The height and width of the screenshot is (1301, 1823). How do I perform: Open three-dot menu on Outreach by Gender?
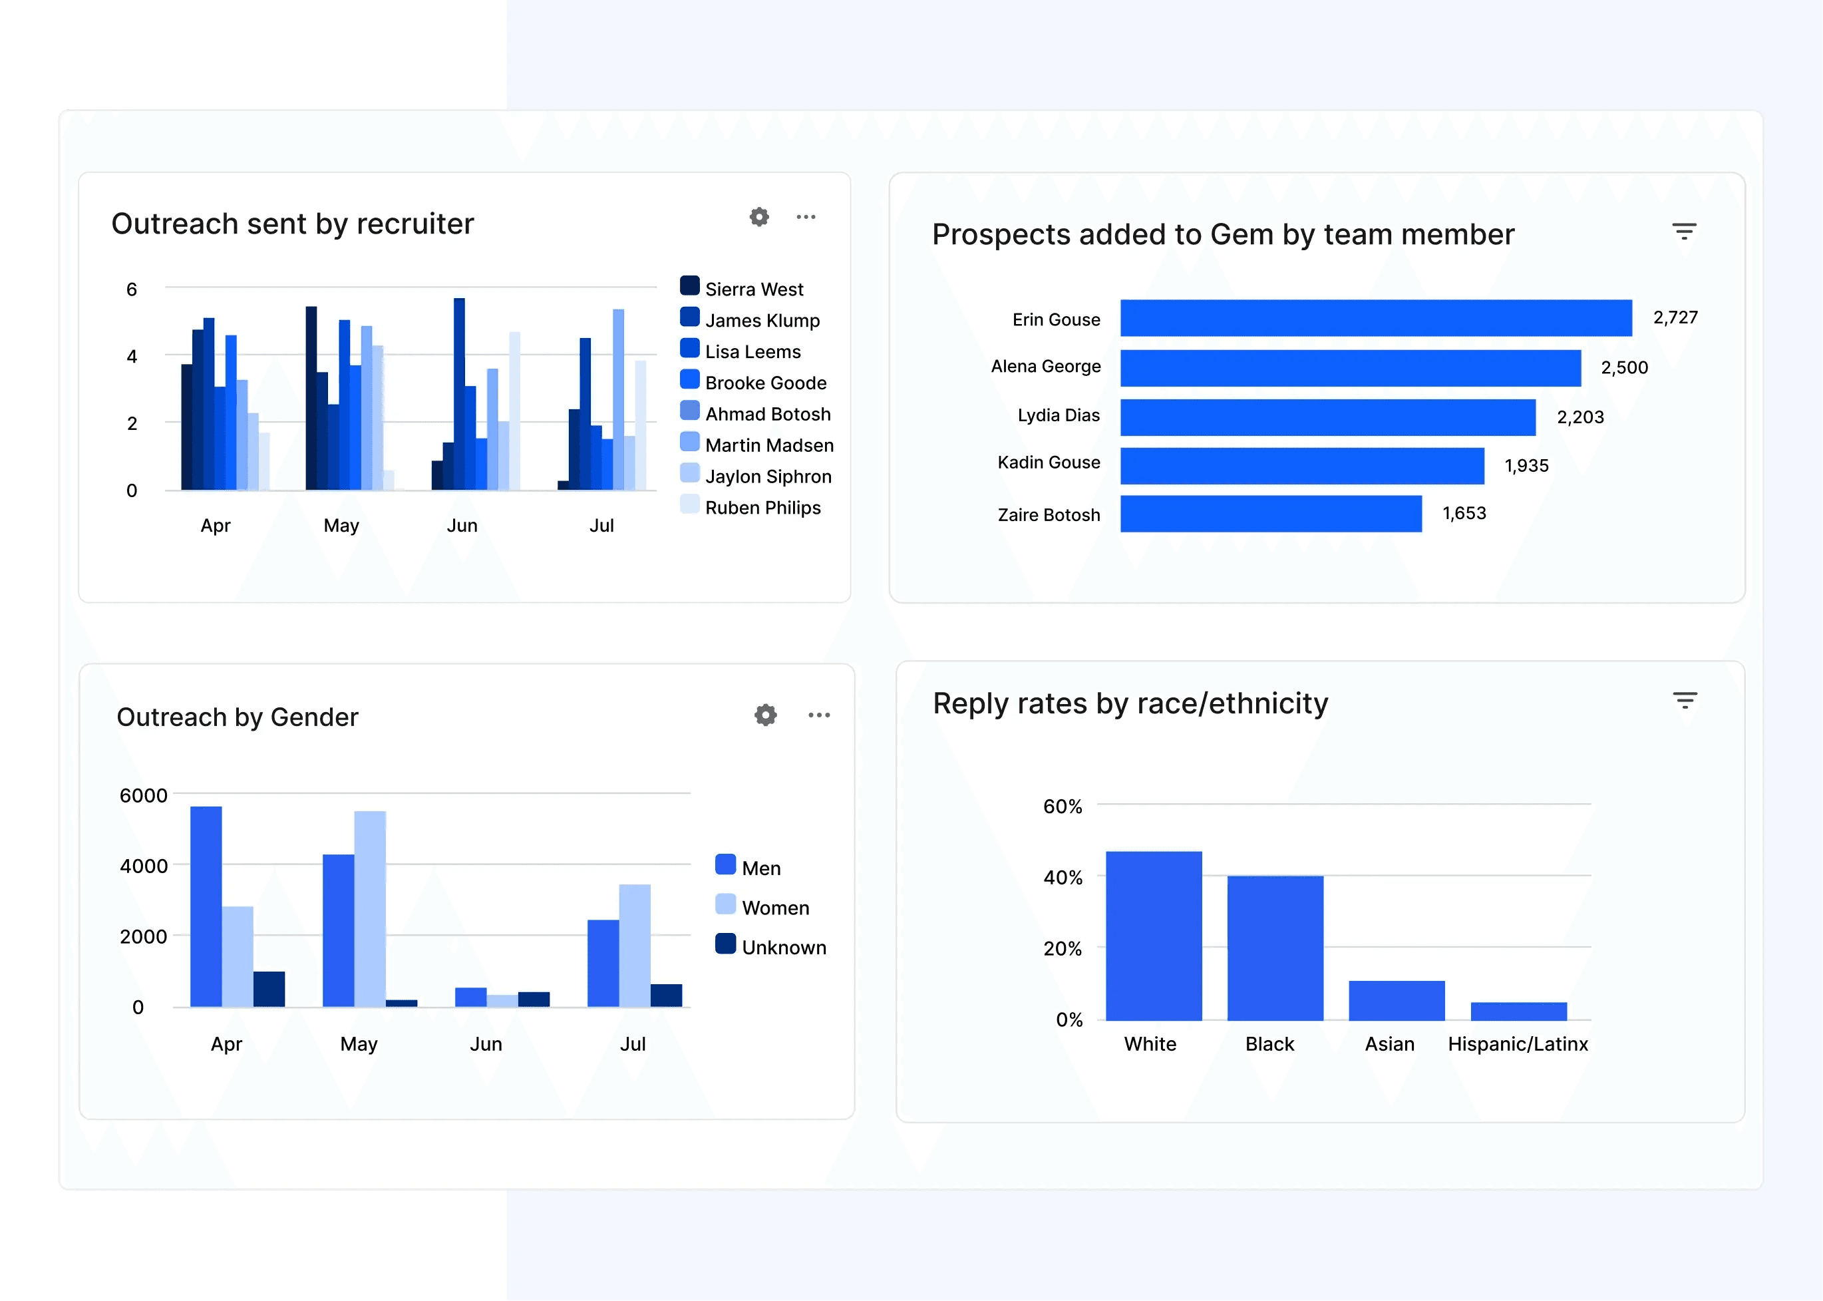point(818,715)
